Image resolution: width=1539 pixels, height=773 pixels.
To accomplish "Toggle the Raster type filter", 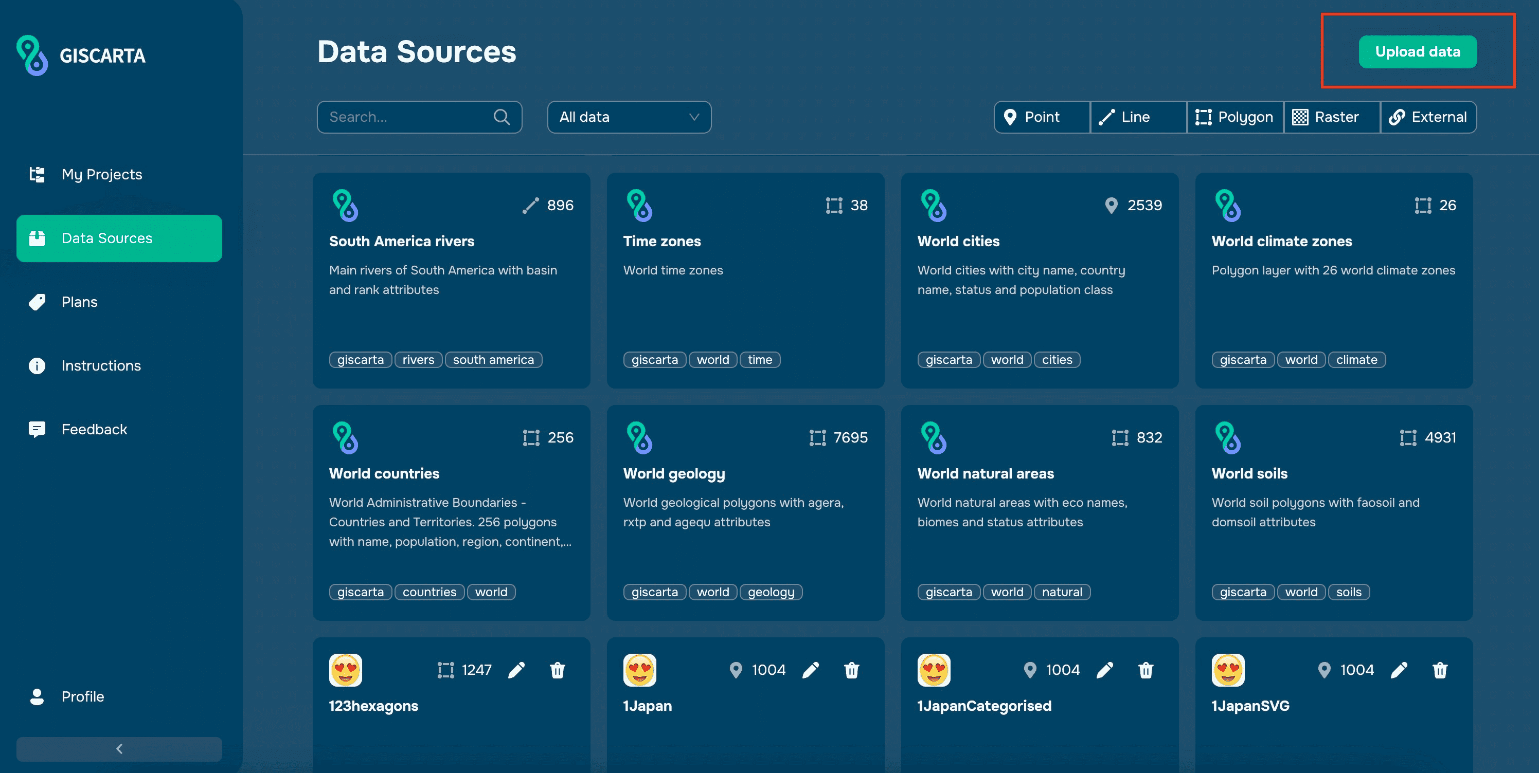I will [1331, 117].
